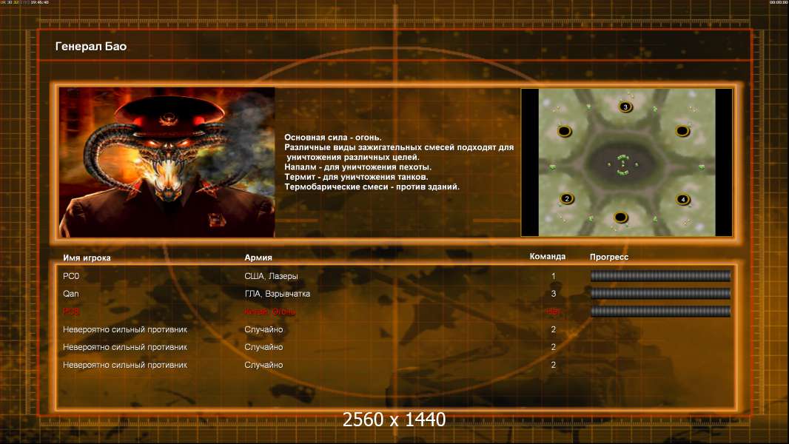The image size is (789, 444).
Task: Click the red team value "Нет"
Action: [x=553, y=312]
